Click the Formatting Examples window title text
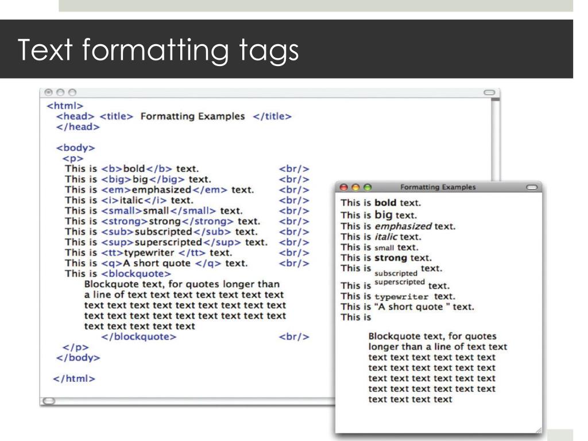 [438, 187]
